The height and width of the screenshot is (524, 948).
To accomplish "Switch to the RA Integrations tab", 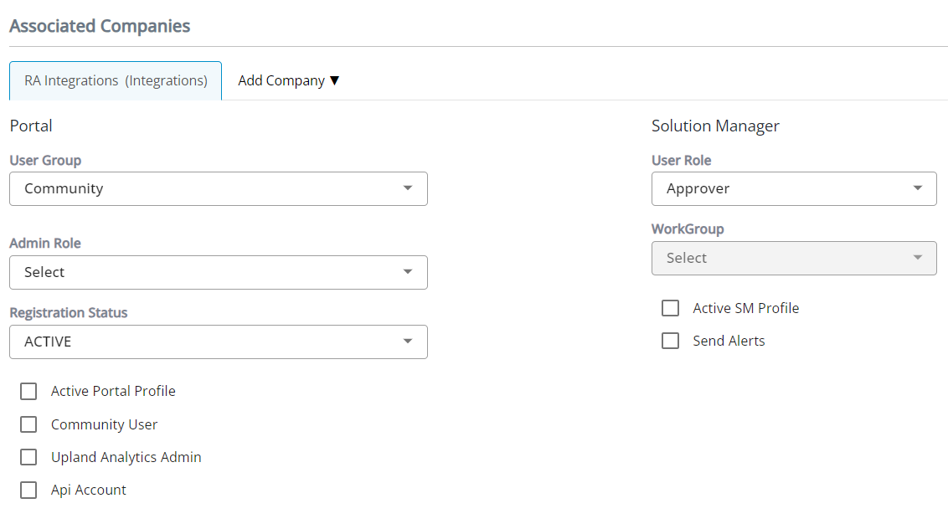I will coord(116,80).
